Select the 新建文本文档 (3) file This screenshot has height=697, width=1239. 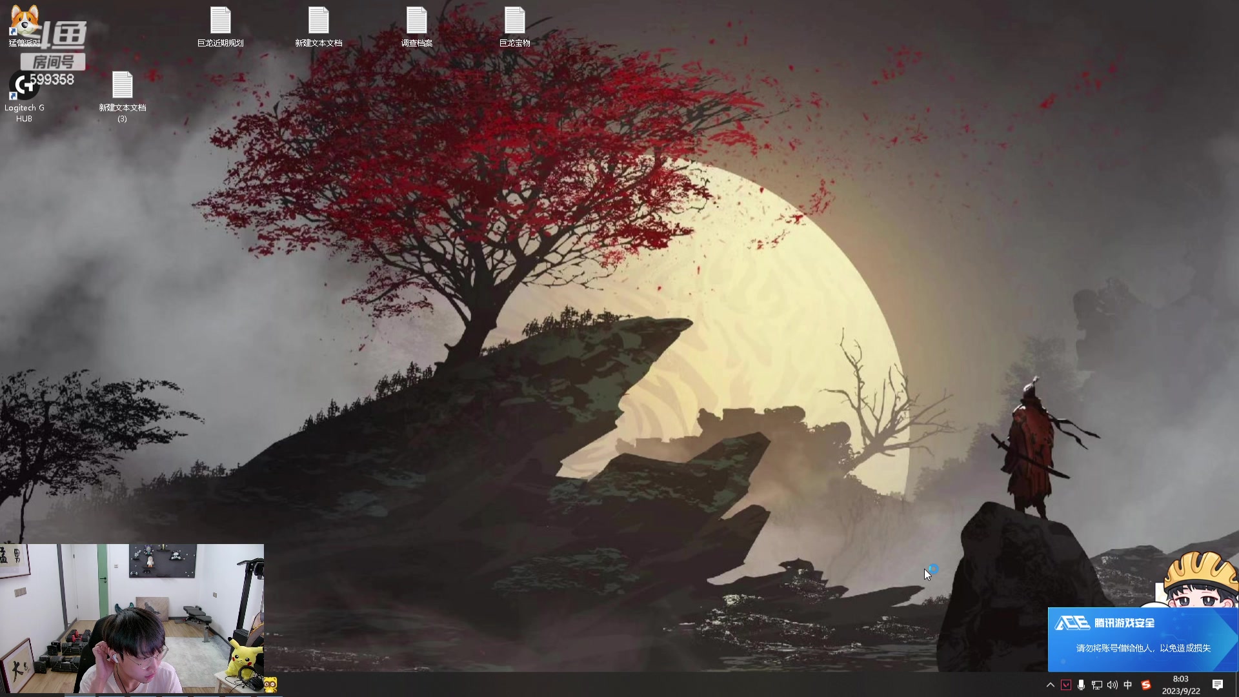coord(122,86)
